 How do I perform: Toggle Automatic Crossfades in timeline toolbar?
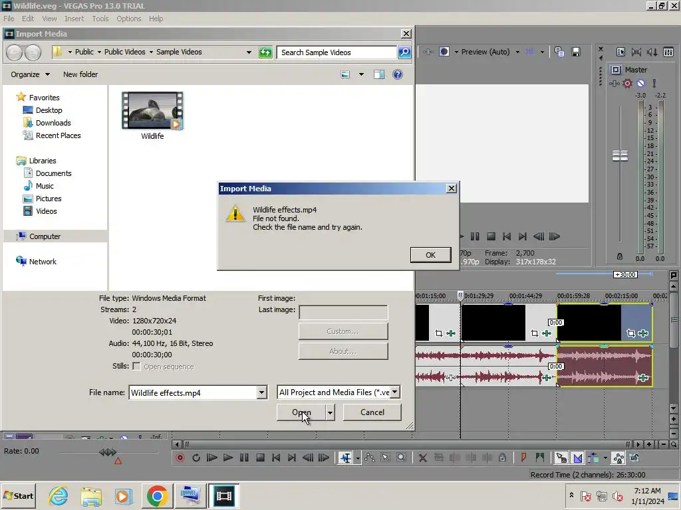(578, 458)
